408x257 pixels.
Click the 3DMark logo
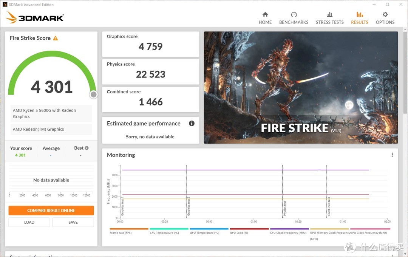click(35, 17)
